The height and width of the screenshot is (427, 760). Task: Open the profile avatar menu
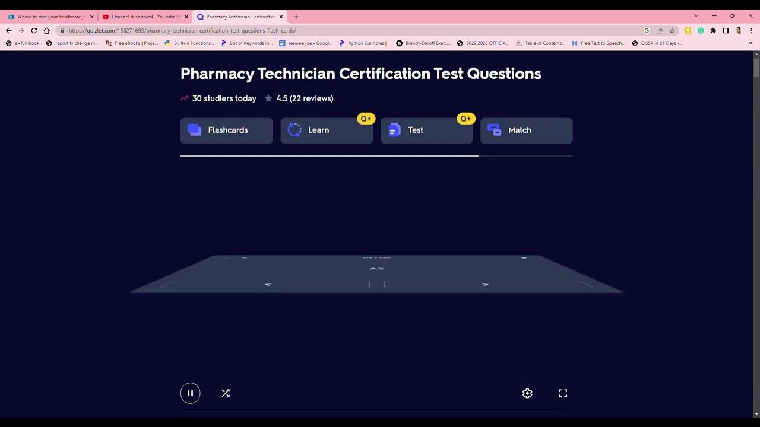click(739, 30)
